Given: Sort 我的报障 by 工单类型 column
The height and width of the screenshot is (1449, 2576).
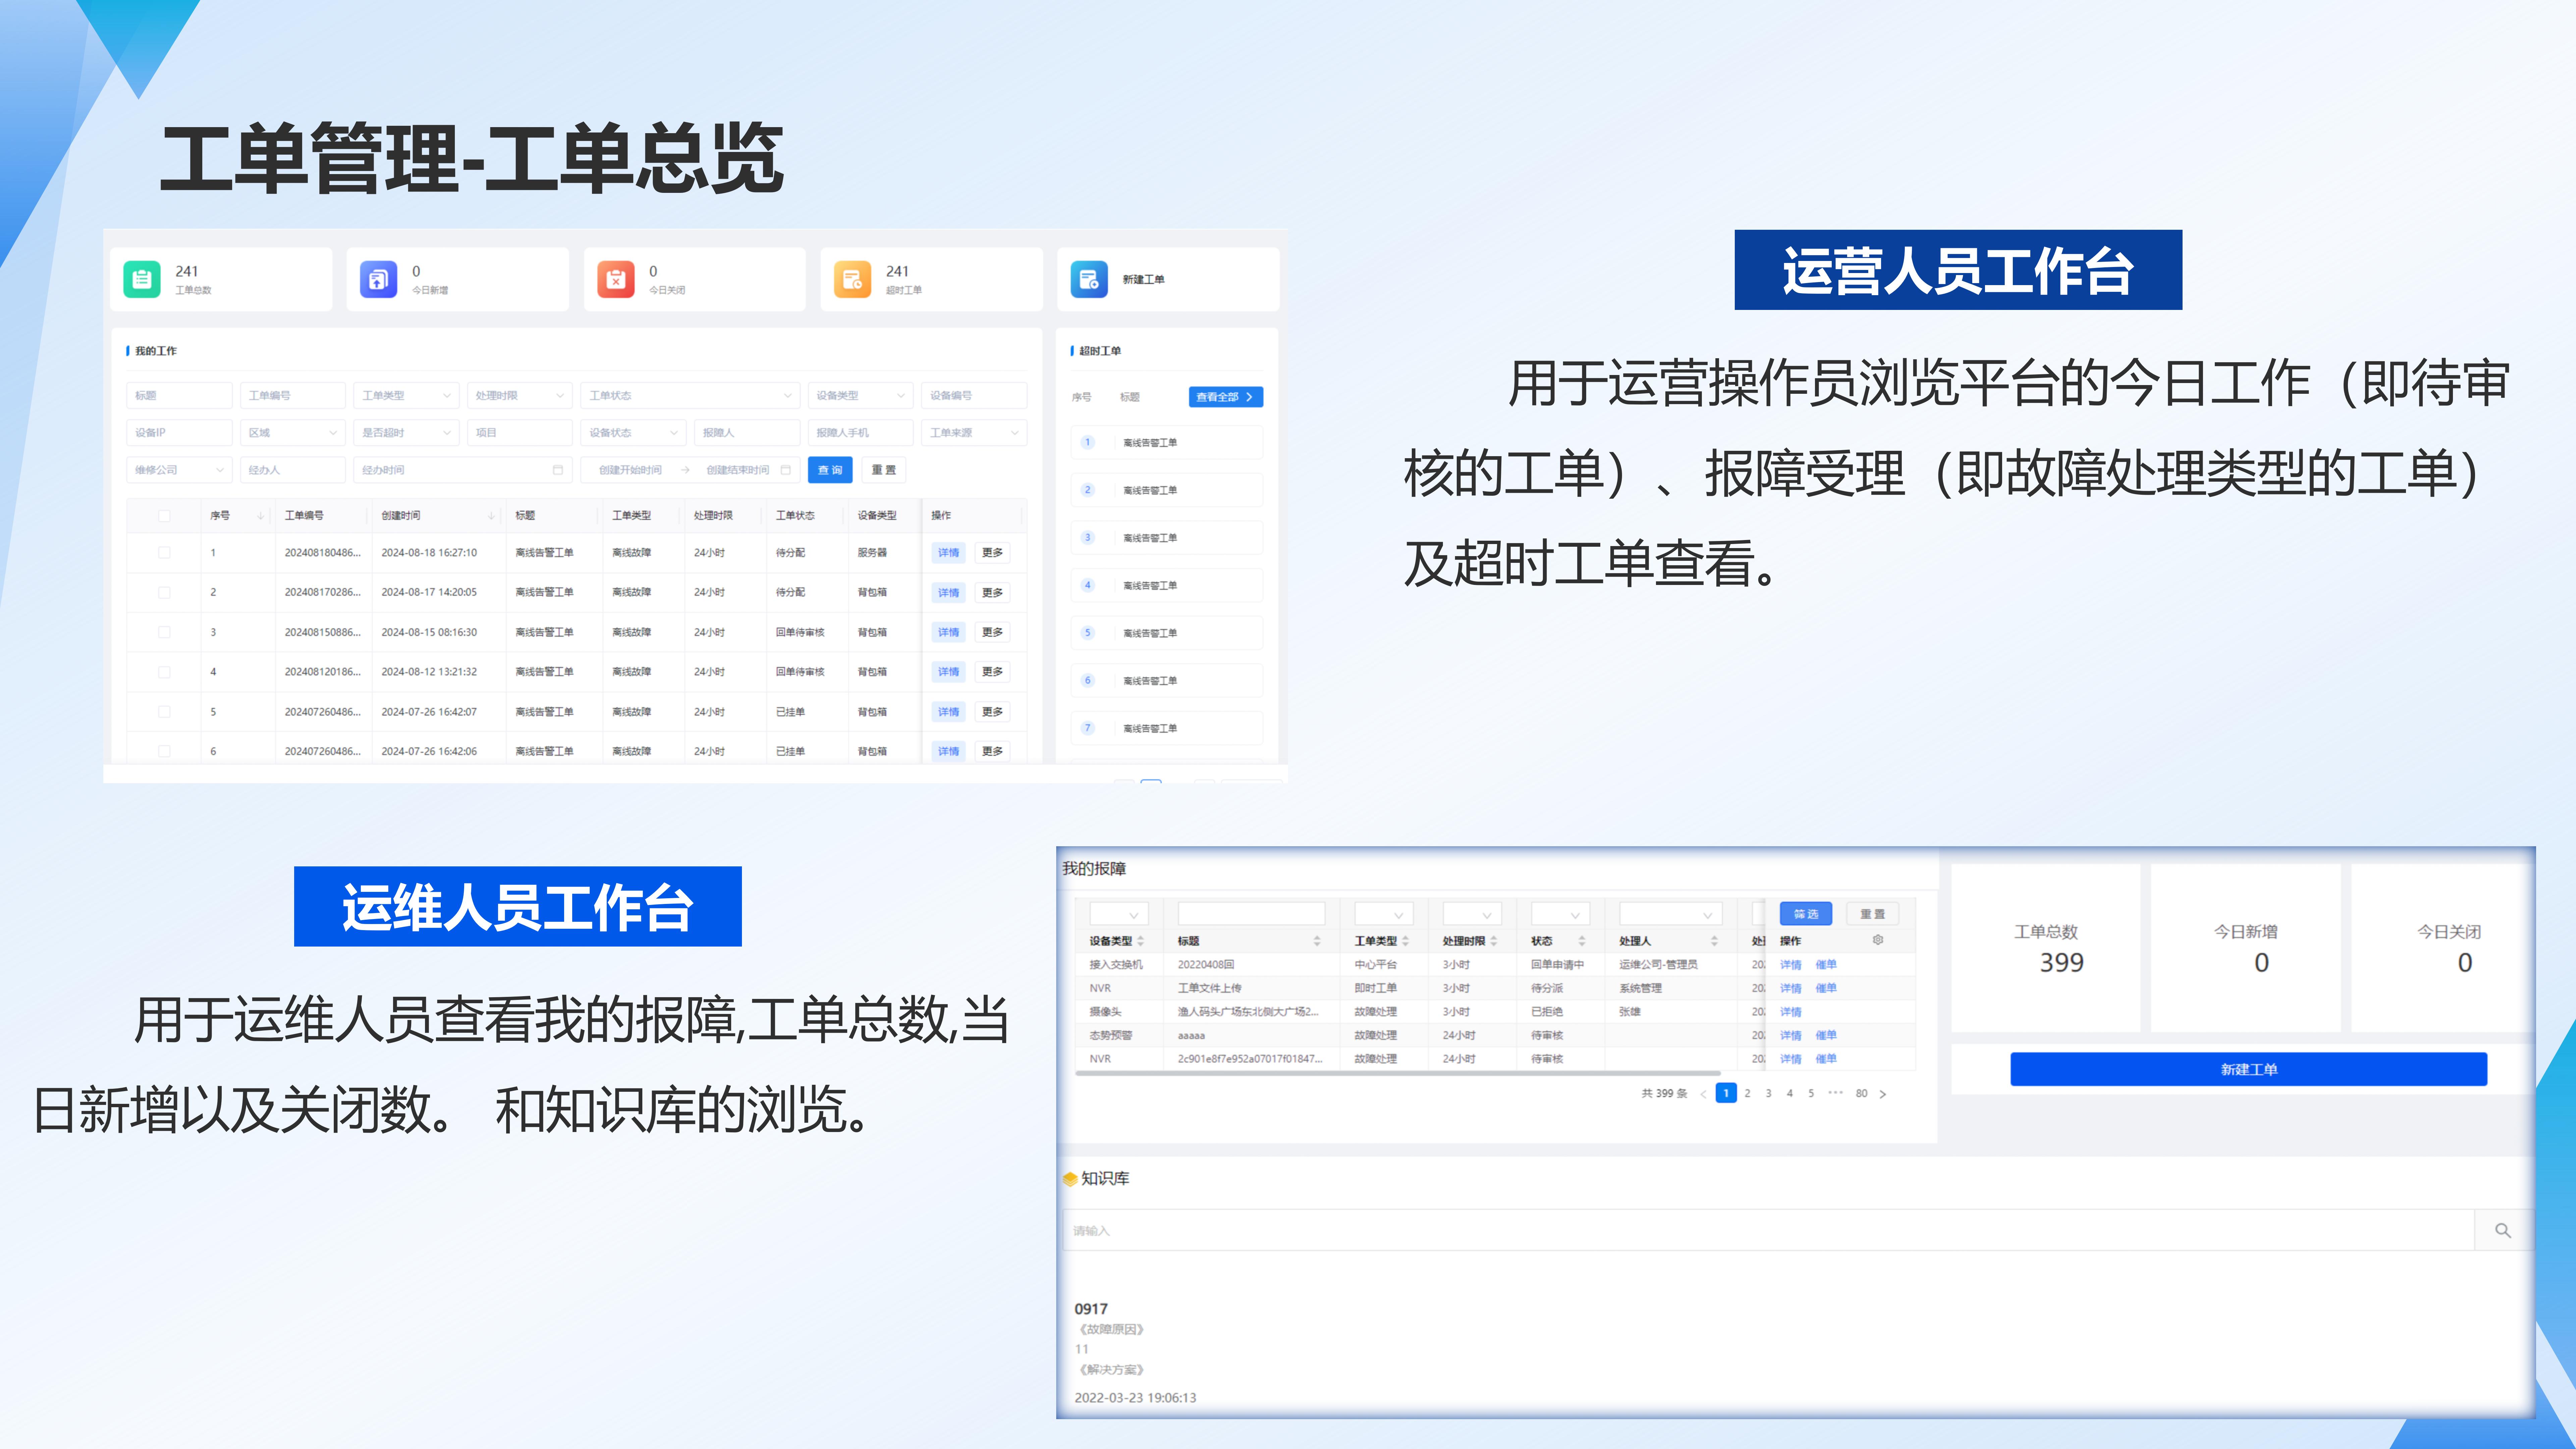Looking at the screenshot, I should pos(1405,941).
